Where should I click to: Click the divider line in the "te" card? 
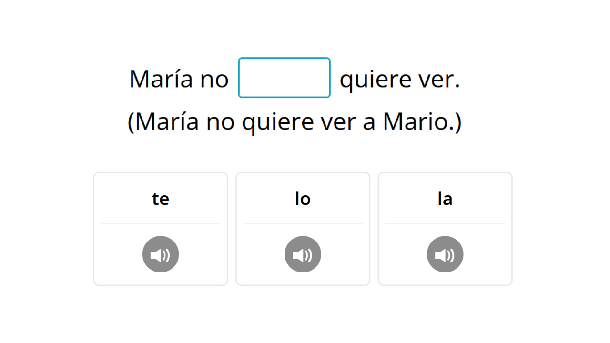161,223
